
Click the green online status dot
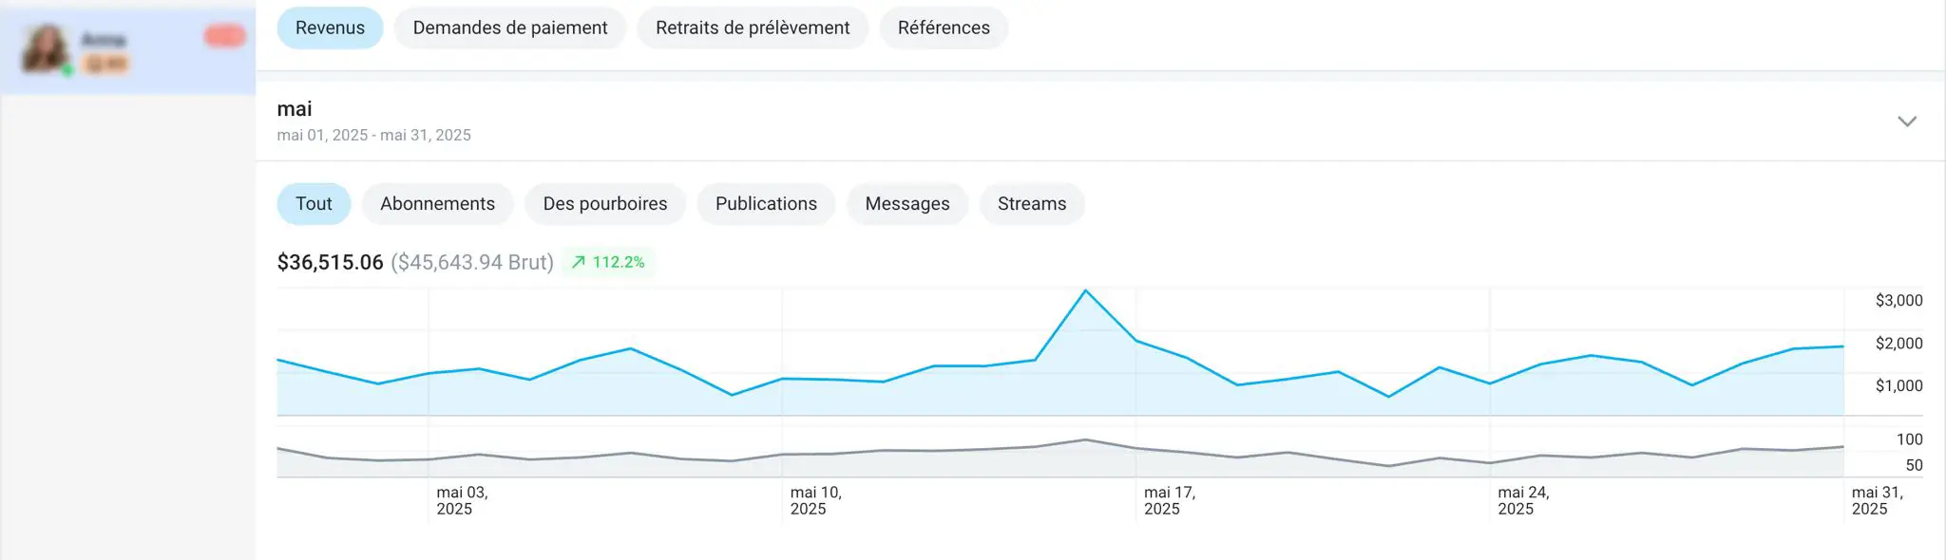67,70
